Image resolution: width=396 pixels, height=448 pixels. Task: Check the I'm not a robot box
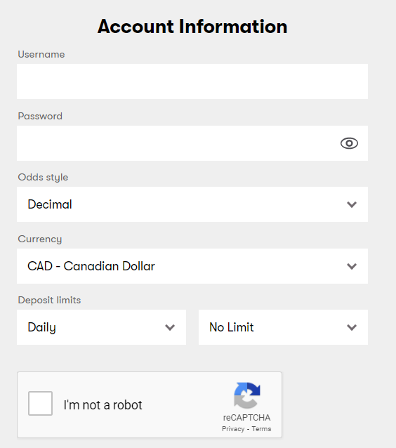coord(40,403)
